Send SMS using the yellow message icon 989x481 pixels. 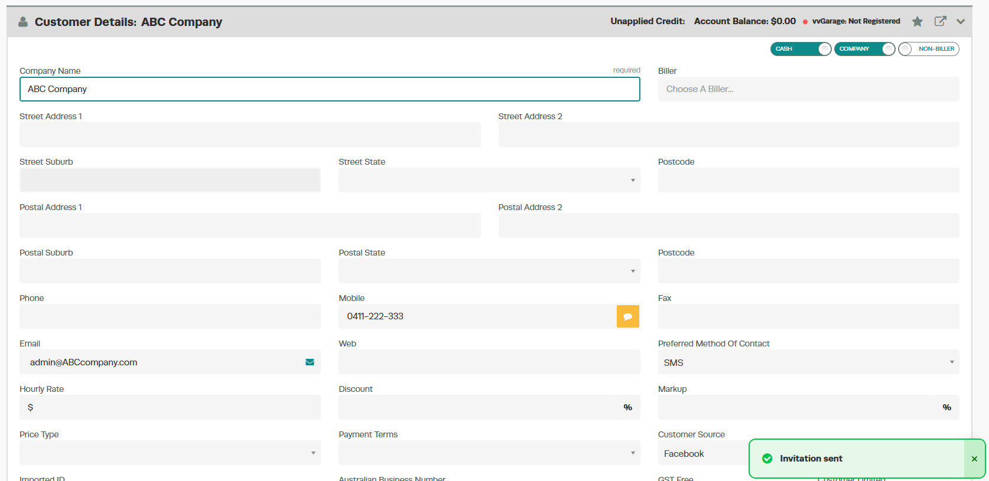click(628, 316)
